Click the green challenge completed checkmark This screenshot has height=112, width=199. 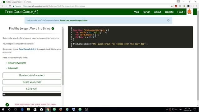point(53,29)
